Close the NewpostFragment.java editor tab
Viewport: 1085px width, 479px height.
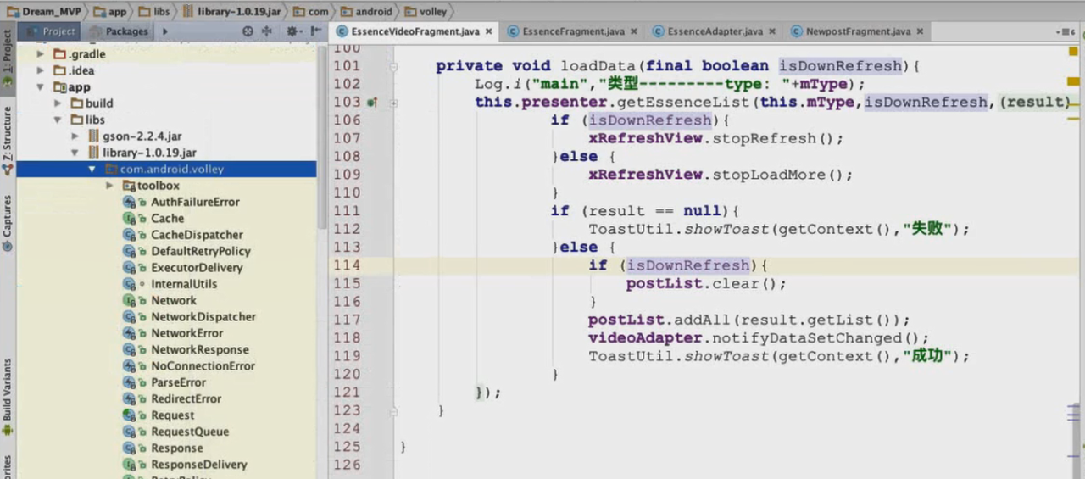pyautogui.click(x=921, y=31)
